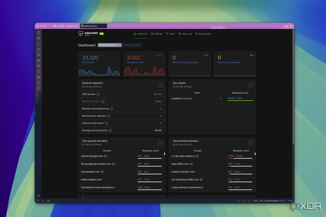This screenshot has height=217, width=326.
Task: Open the Blocked malware/phishing summary card
Action: click(190, 64)
